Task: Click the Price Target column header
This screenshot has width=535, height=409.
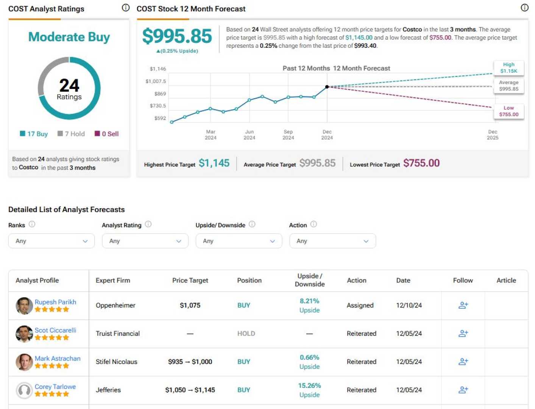Action: pos(190,280)
